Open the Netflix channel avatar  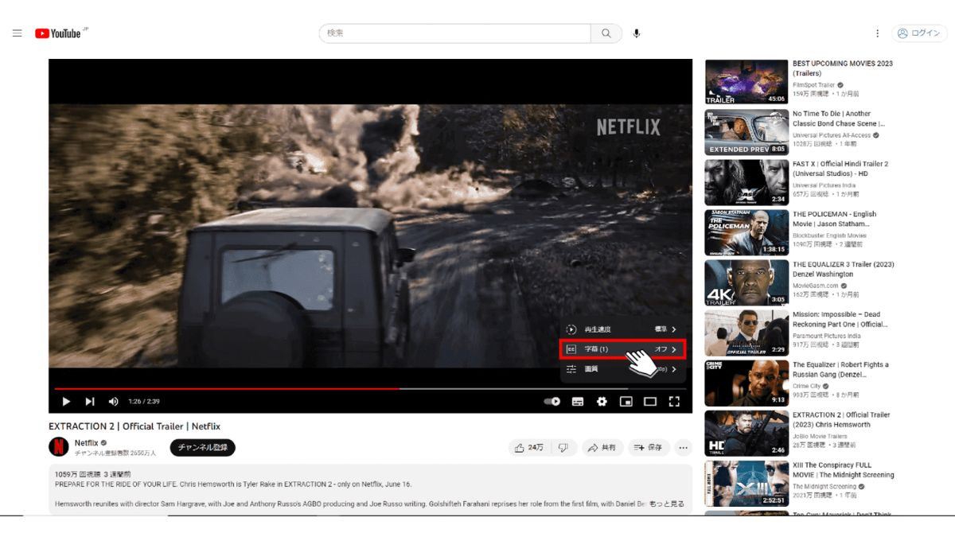point(59,447)
